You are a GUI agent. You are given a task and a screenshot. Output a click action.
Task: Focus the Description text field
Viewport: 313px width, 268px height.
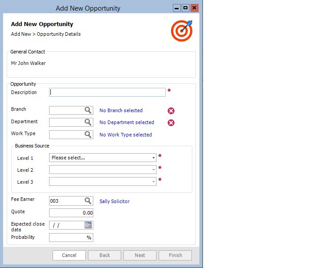pos(107,92)
